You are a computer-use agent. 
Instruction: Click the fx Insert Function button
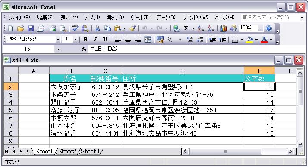pyautogui.click(x=84, y=49)
